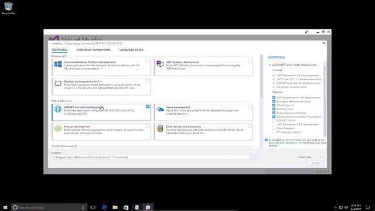Open the Visual Studio Installer taskbar icon
This screenshot has height=211, width=375.
[x=148, y=207]
